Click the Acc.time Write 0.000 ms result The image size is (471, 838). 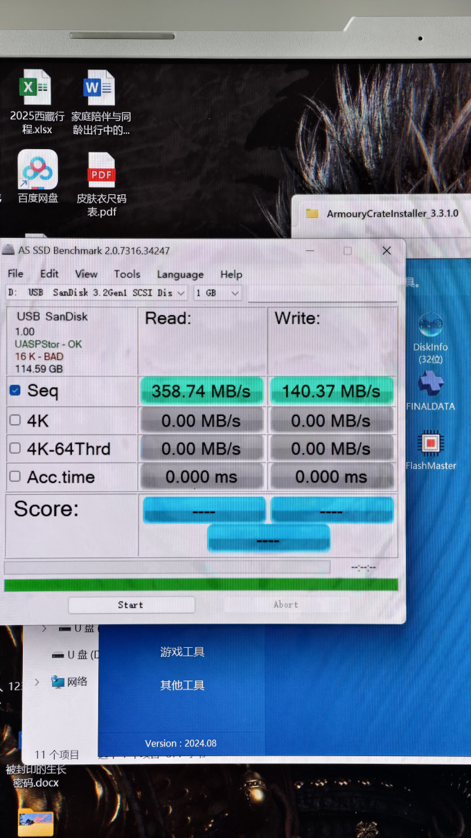tap(331, 477)
